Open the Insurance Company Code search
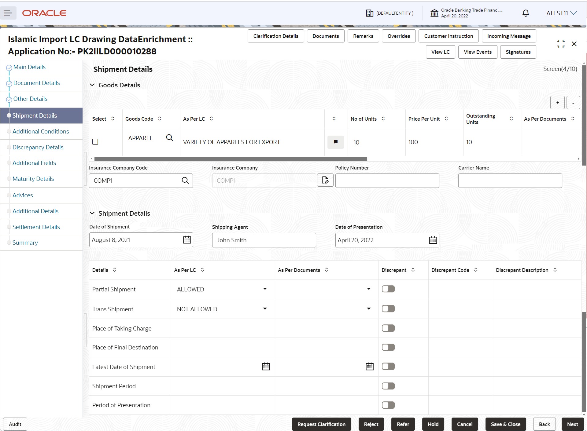The width and height of the screenshot is (587, 431). [185, 181]
